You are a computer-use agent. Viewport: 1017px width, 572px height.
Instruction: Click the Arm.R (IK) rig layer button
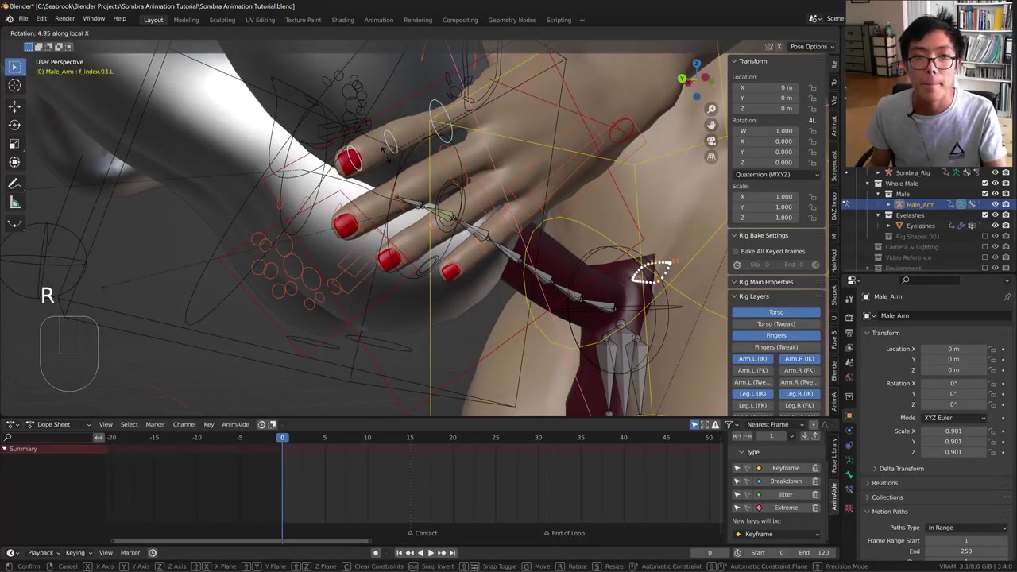click(x=799, y=359)
